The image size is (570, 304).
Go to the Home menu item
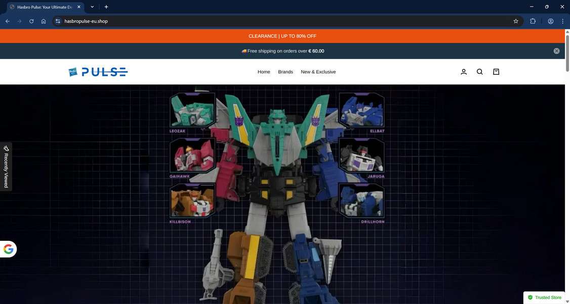(264, 72)
